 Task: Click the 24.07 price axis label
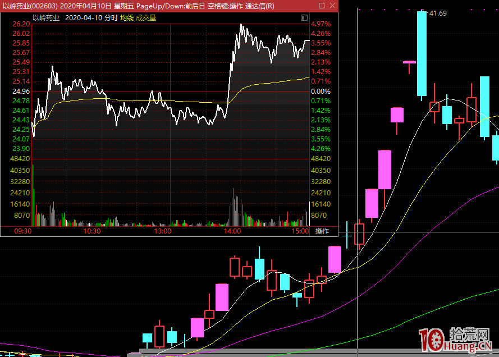[x=21, y=139]
